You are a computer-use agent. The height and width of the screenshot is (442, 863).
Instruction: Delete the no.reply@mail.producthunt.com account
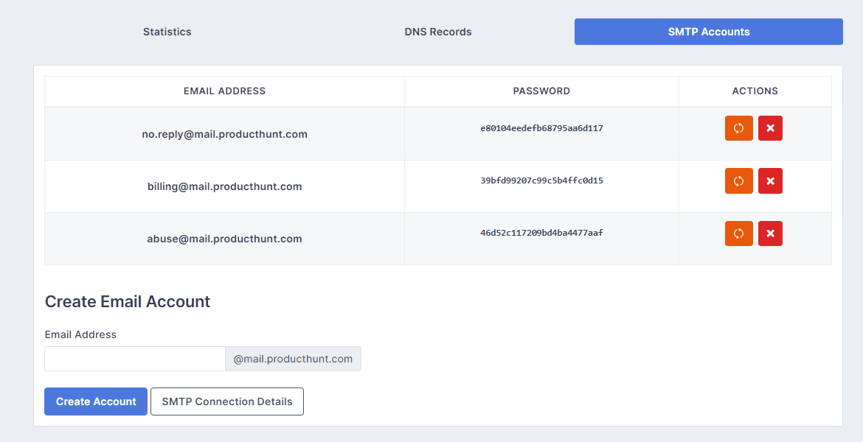coord(770,128)
